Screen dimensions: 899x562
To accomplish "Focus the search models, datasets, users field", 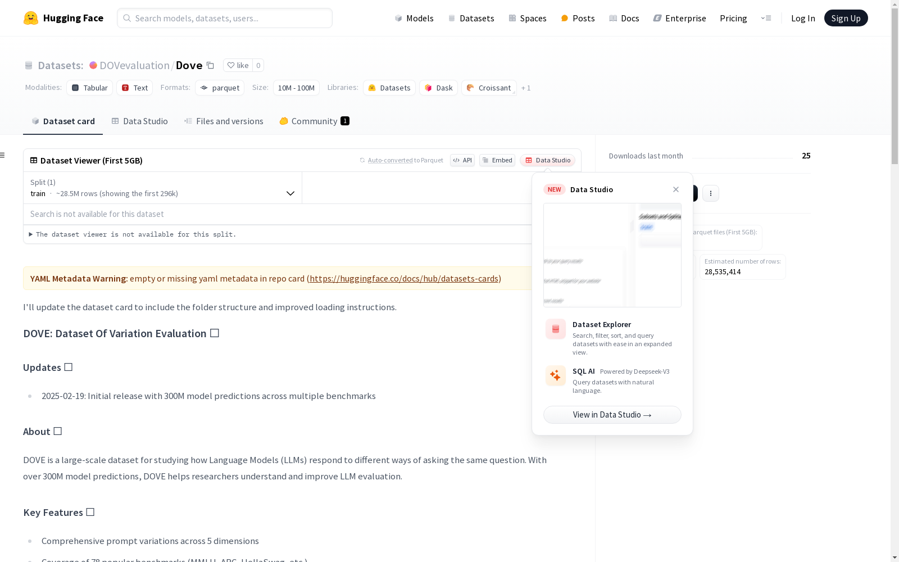I will coord(225,18).
